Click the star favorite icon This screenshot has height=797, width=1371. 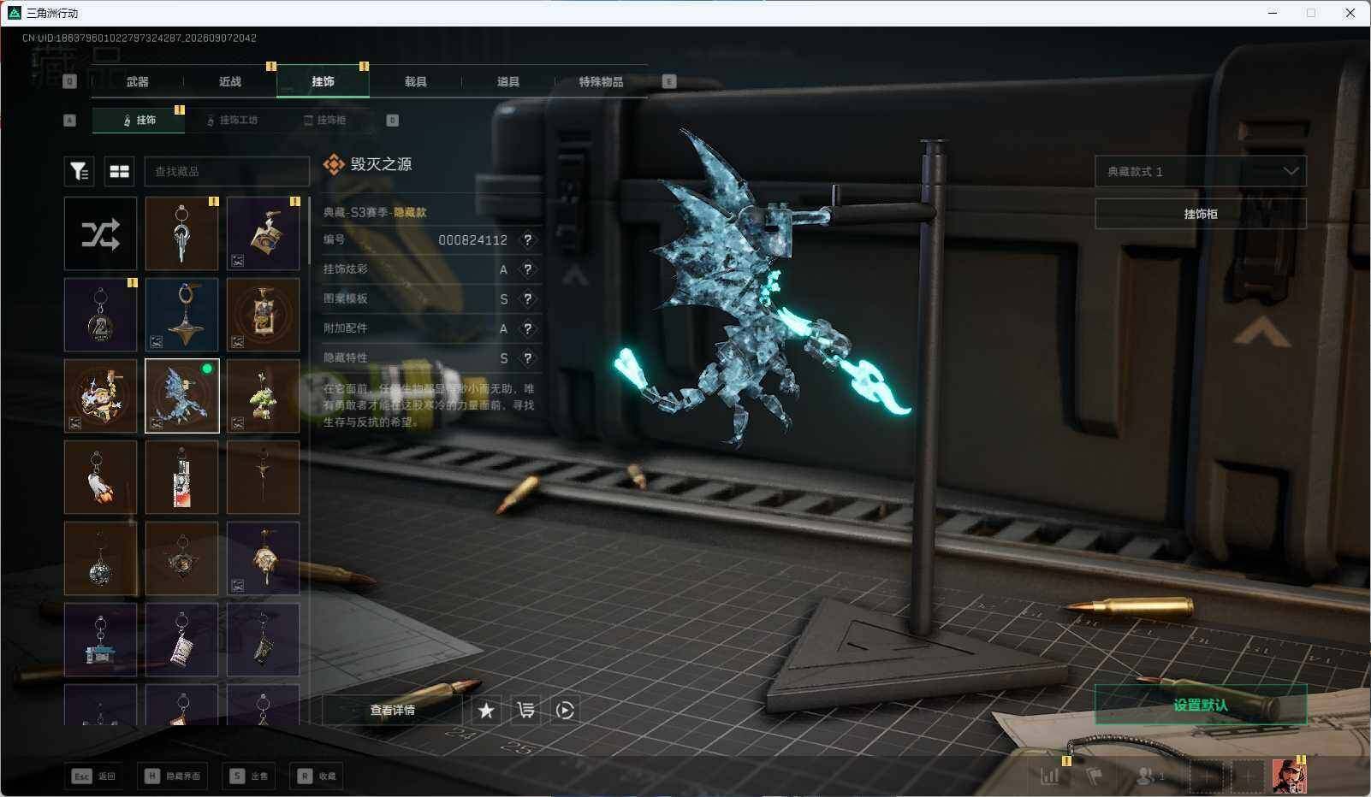tap(486, 710)
